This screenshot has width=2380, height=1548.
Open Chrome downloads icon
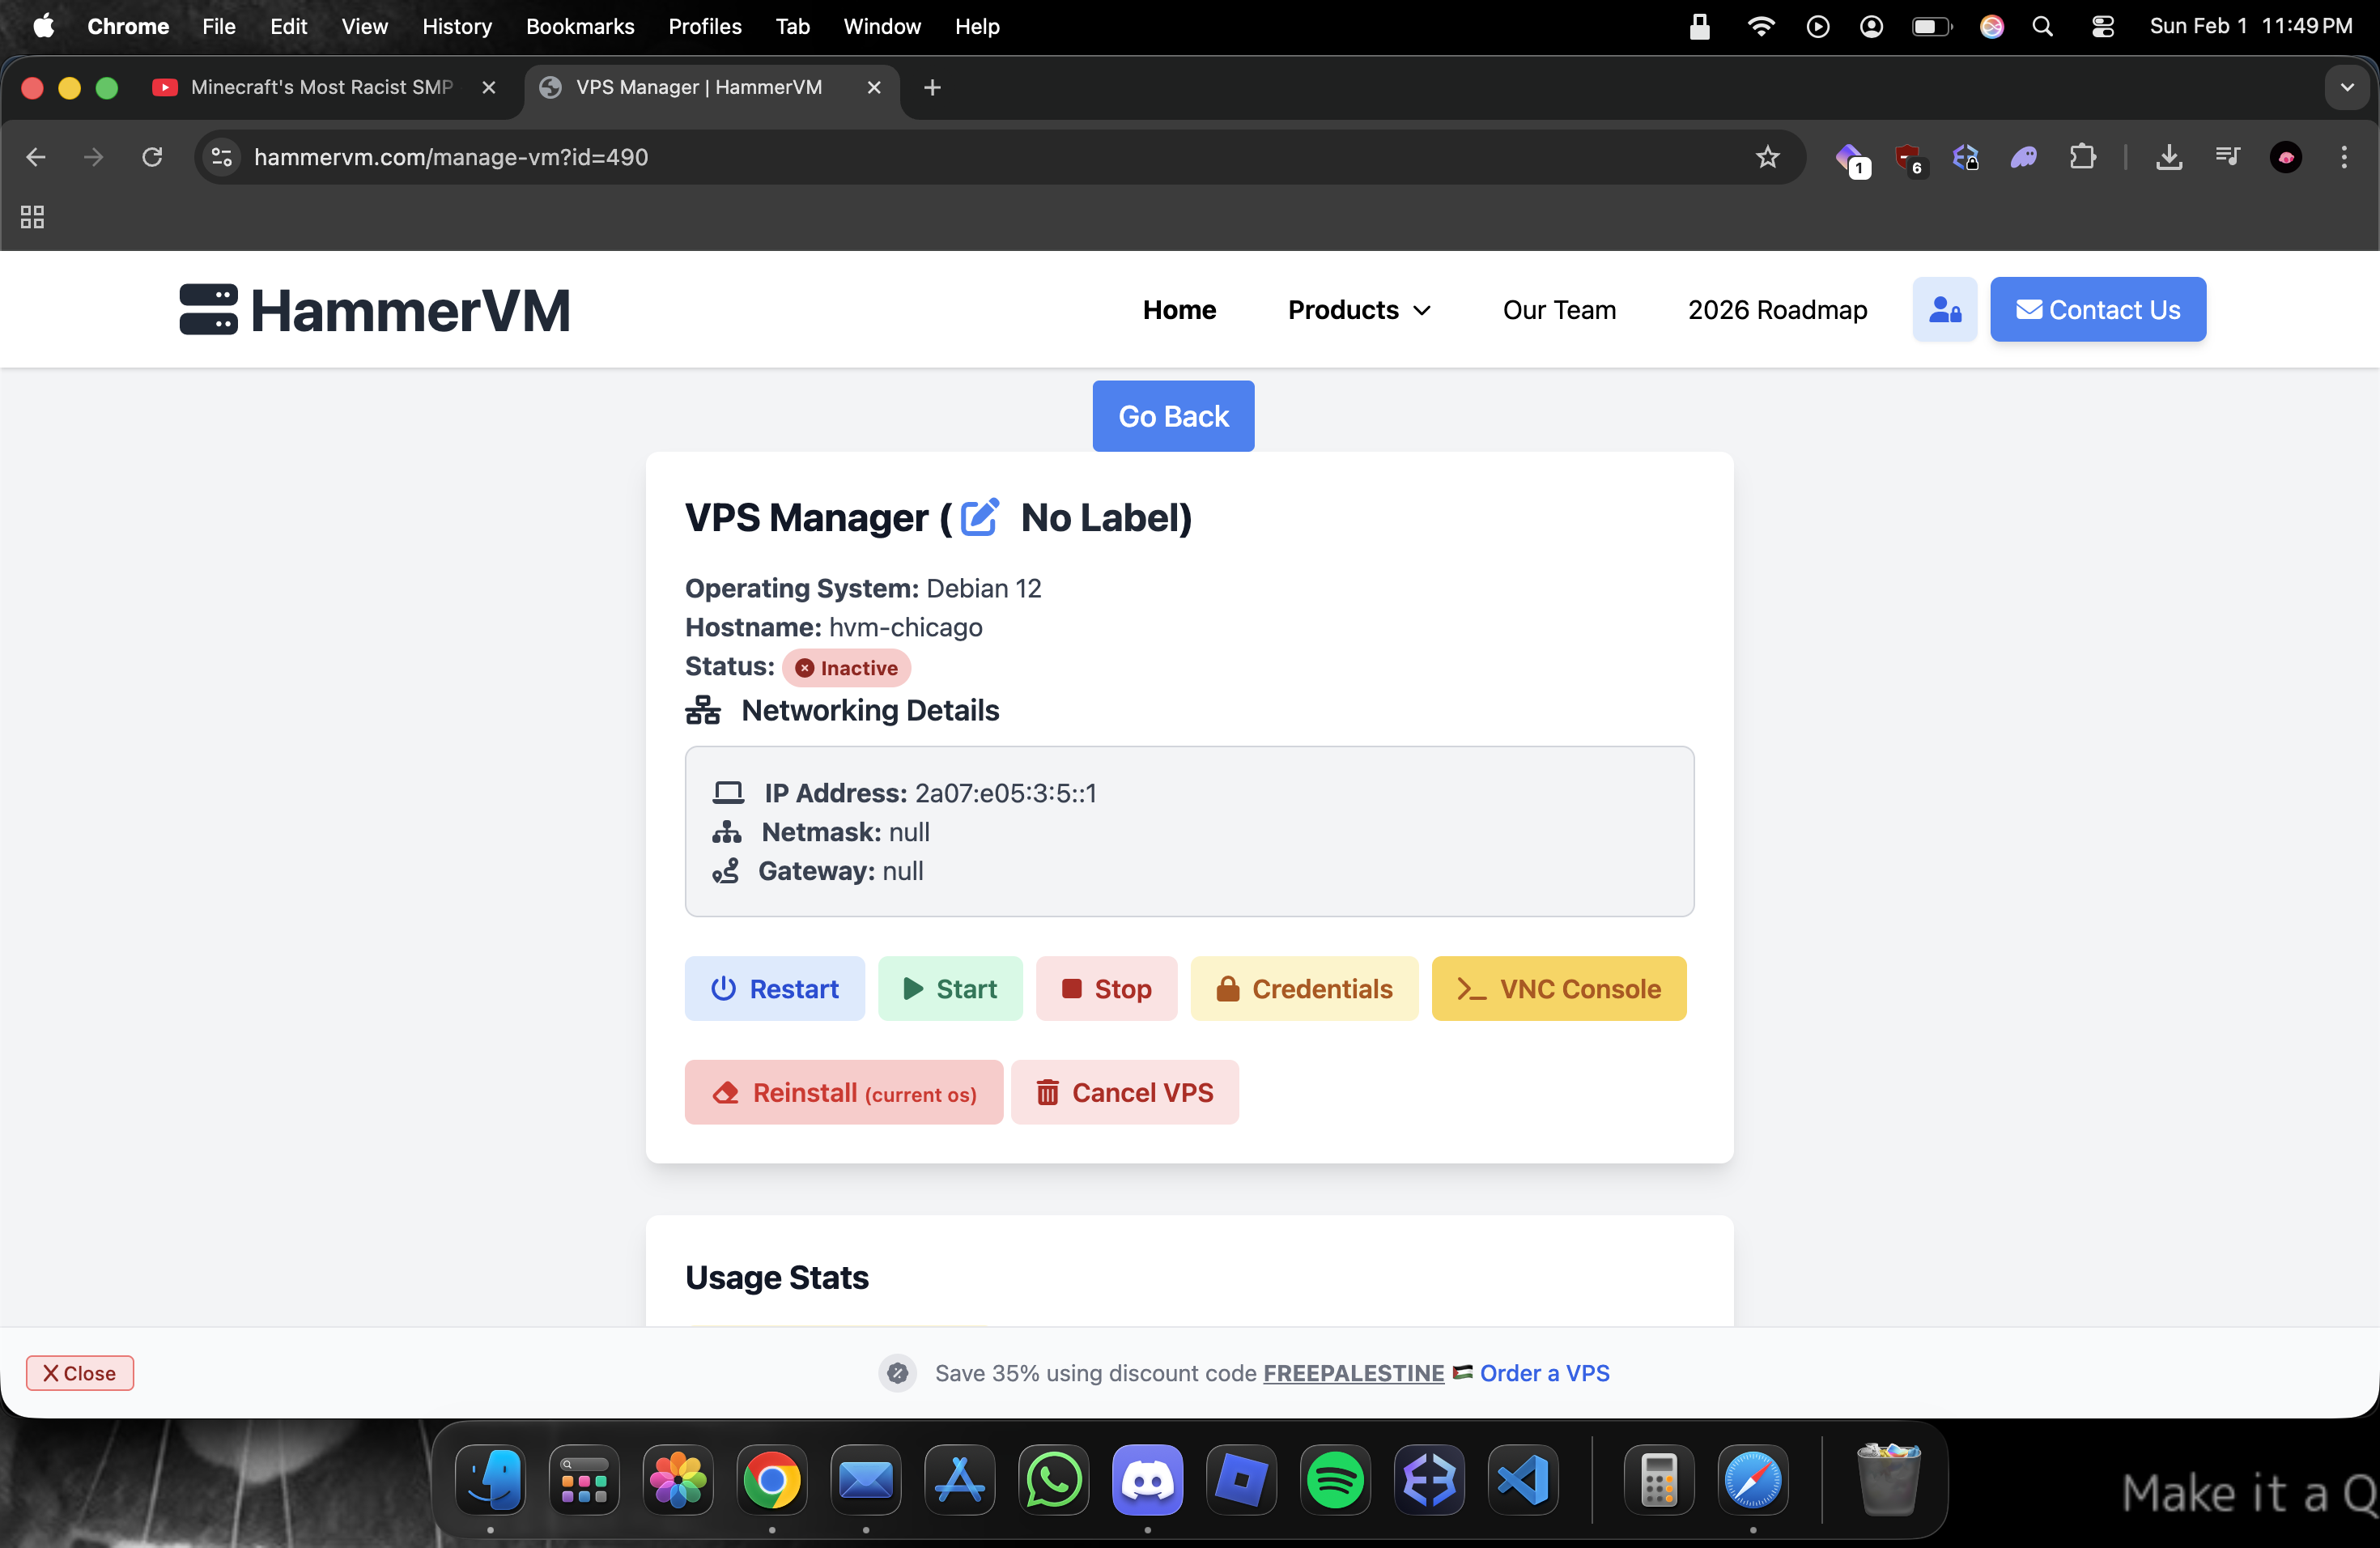coord(2168,157)
